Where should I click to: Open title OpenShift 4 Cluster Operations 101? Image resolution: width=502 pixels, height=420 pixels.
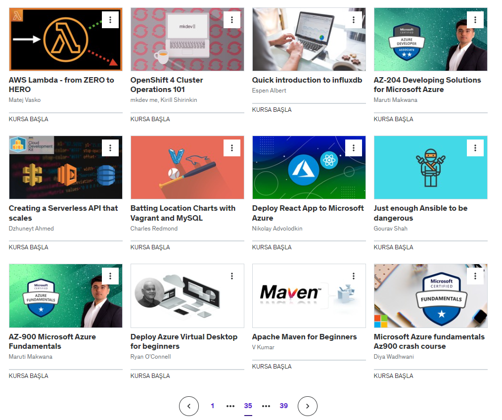(167, 85)
